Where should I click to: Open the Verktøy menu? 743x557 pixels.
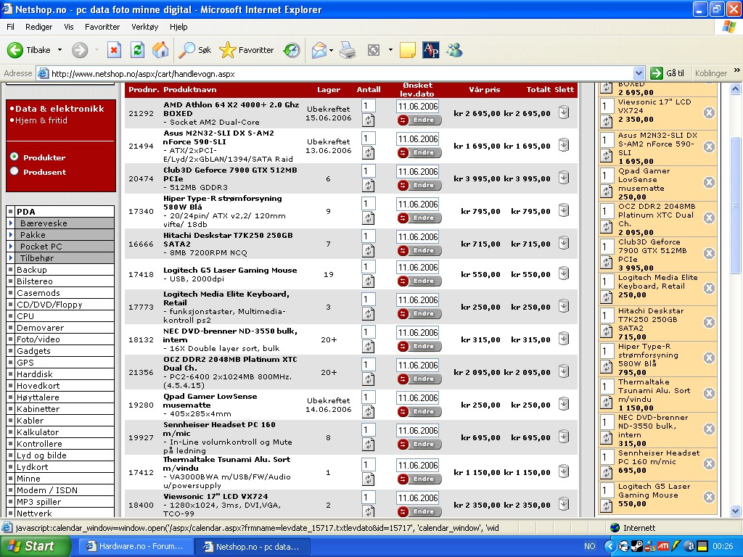pyautogui.click(x=144, y=27)
